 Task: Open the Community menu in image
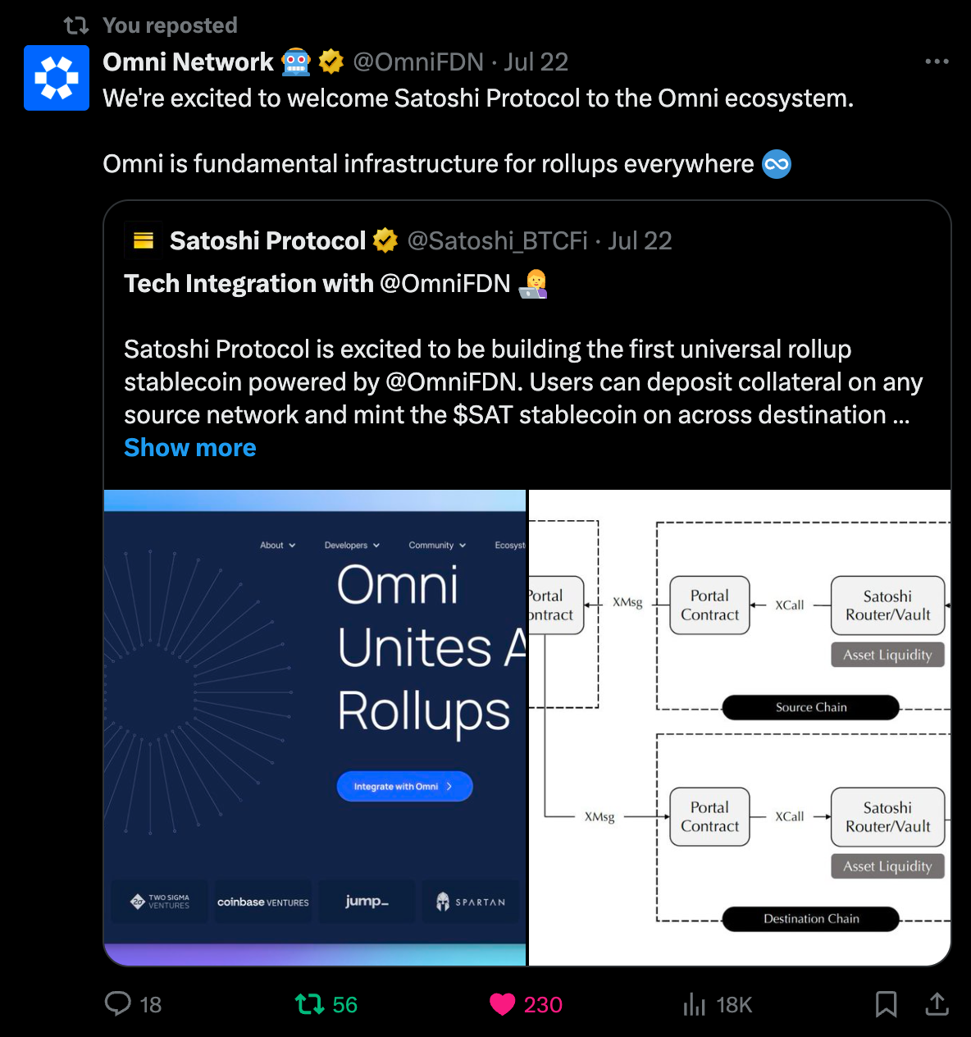coord(437,545)
